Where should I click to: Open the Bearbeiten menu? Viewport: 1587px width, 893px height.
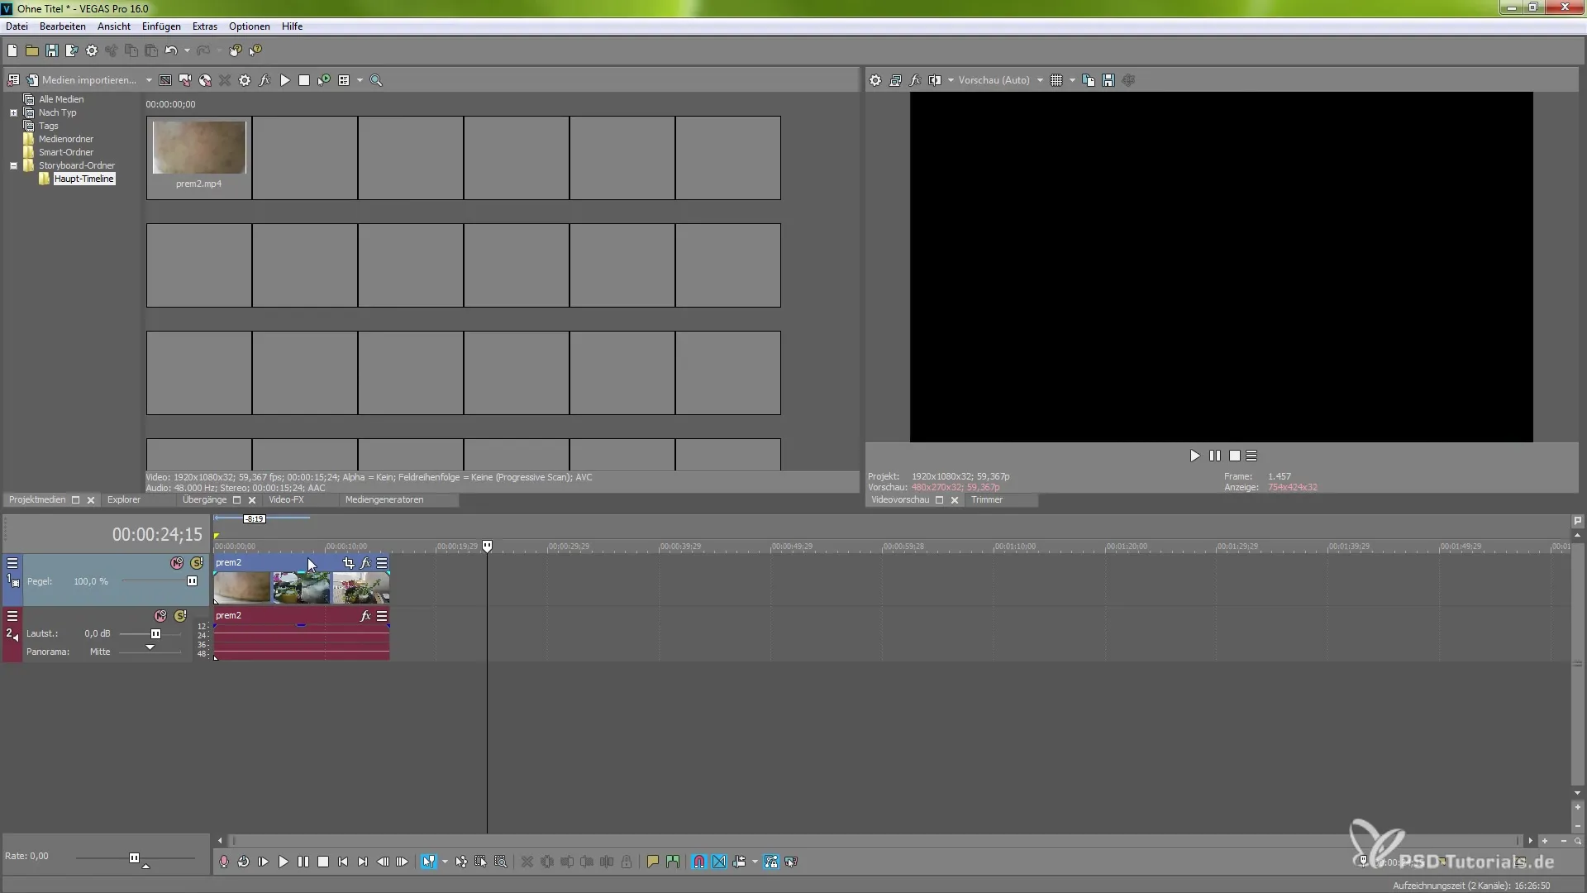pyautogui.click(x=63, y=26)
